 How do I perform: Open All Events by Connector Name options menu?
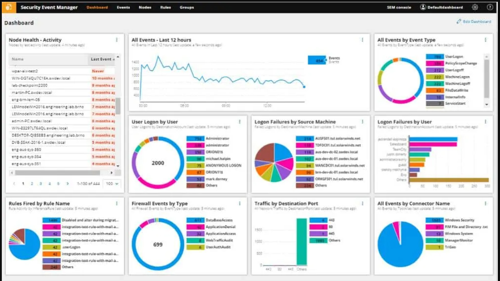485,204
